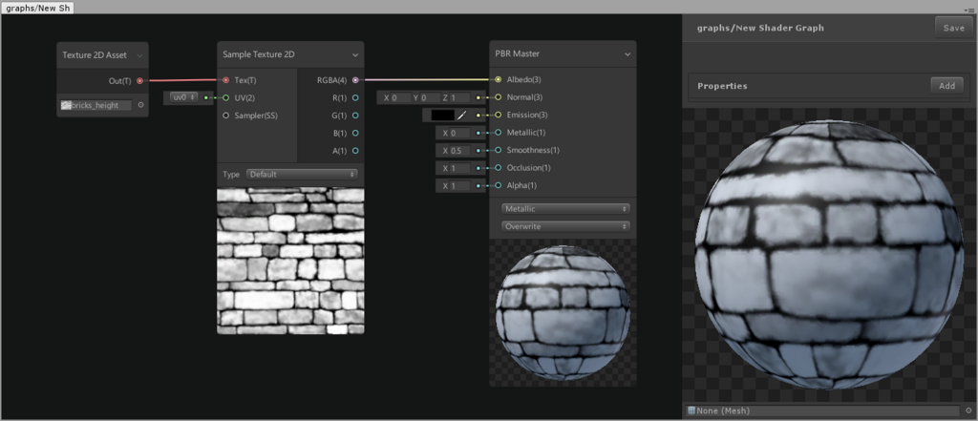Click the black Emission color swatch
The width and height of the screenshot is (978, 421).
443,116
